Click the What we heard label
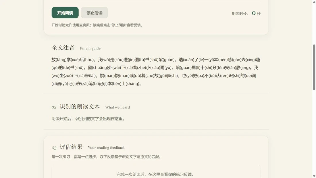Image resolution: width=316 pixels, height=178 pixels. 117,107
